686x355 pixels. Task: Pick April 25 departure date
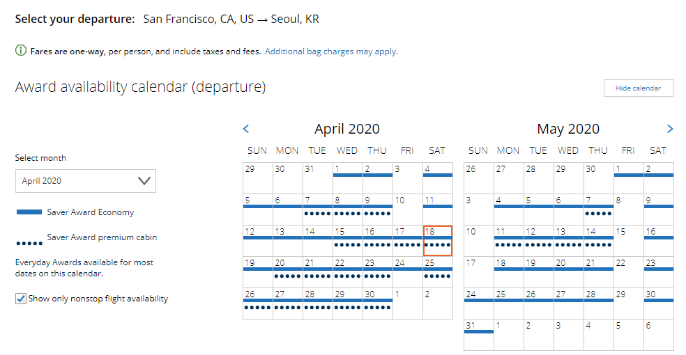[x=438, y=272]
